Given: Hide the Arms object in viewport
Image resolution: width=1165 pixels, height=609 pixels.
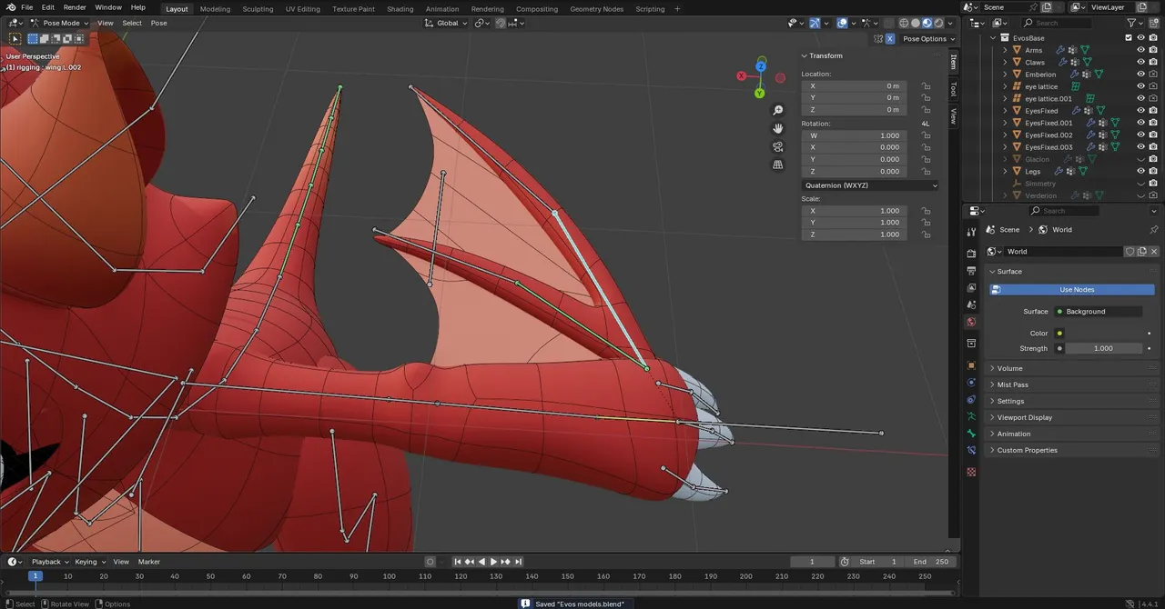Looking at the screenshot, I should point(1140,50).
